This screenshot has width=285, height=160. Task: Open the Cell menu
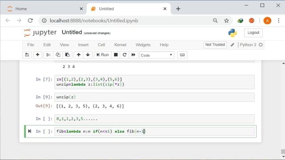(102, 45)
